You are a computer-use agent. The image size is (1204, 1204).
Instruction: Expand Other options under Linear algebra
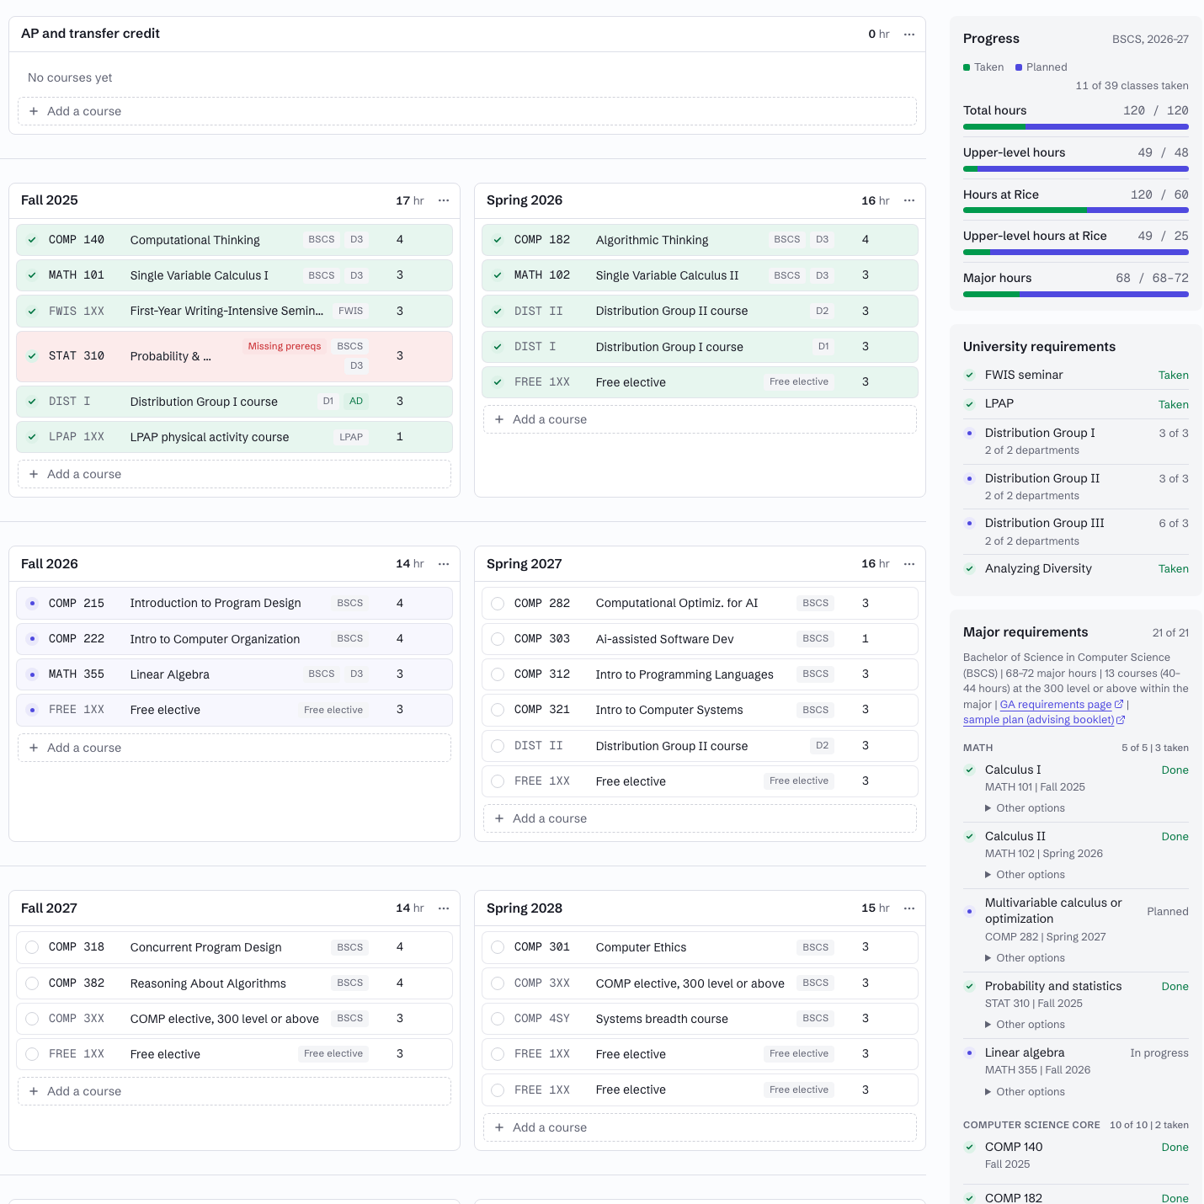pos(1025,1092)
